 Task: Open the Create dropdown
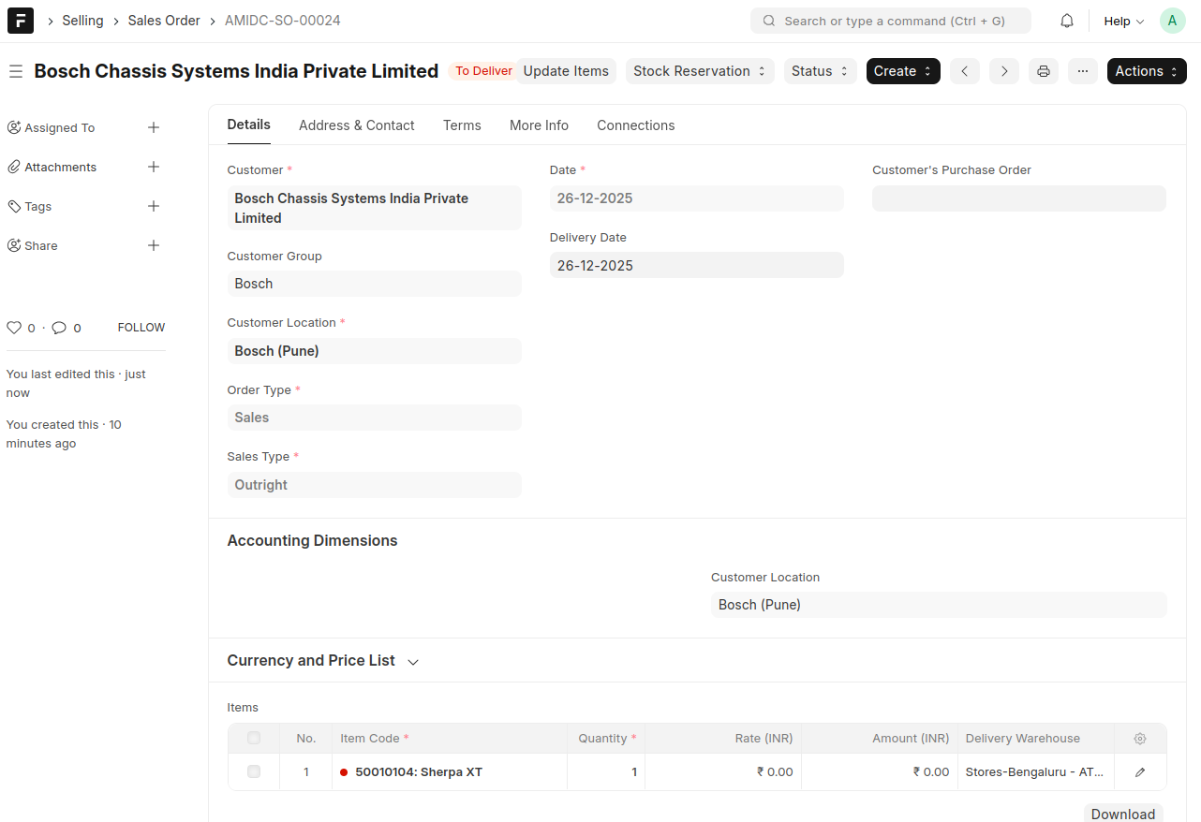tap(902, 71)
